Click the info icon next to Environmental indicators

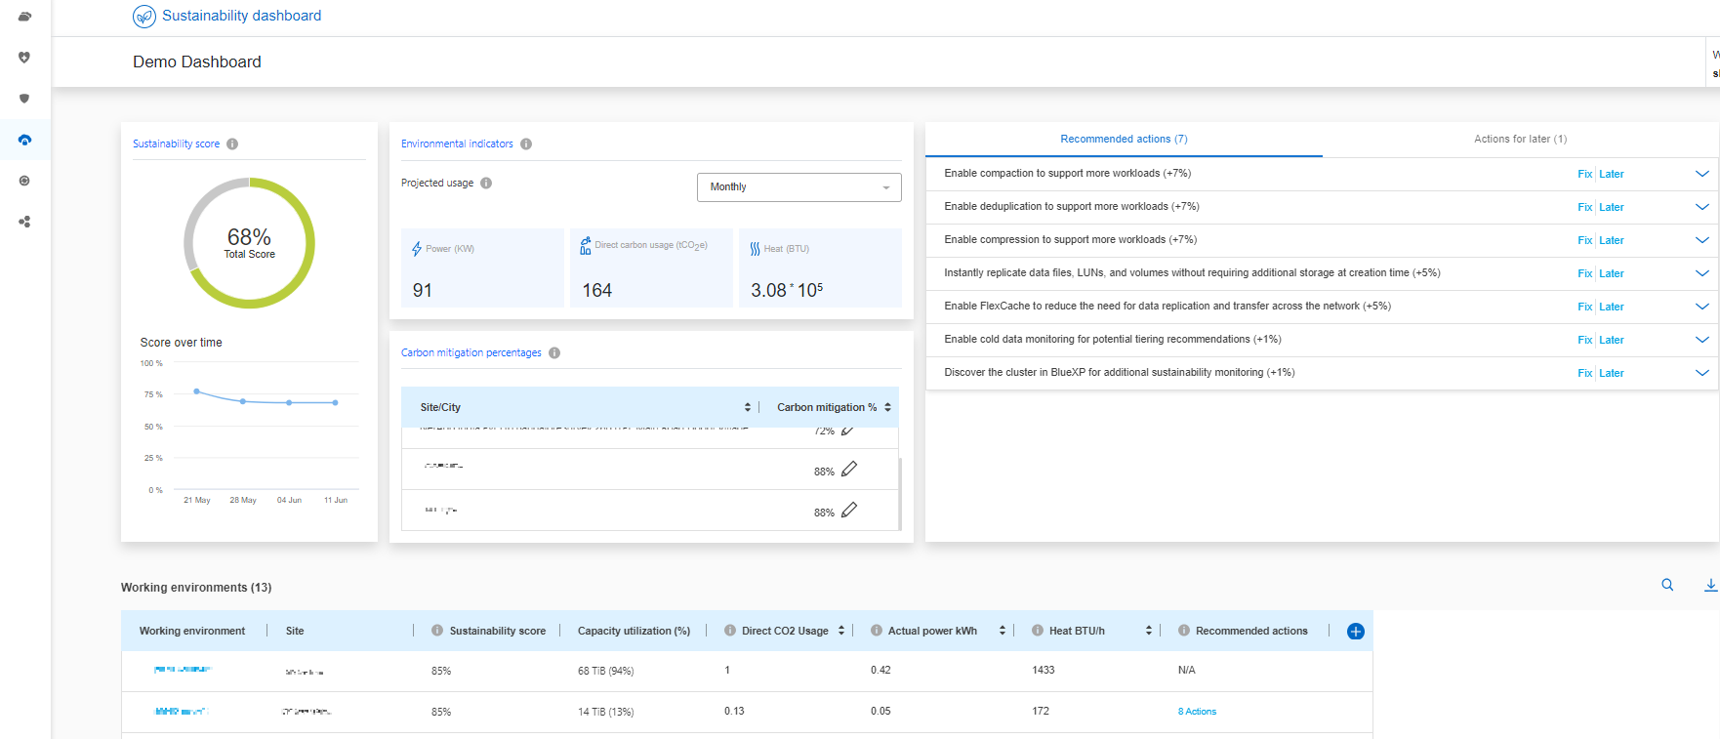[526, 144]
